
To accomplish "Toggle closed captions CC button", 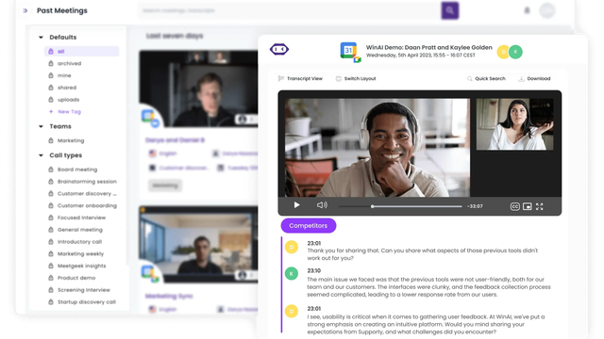I will pos(514,206).
